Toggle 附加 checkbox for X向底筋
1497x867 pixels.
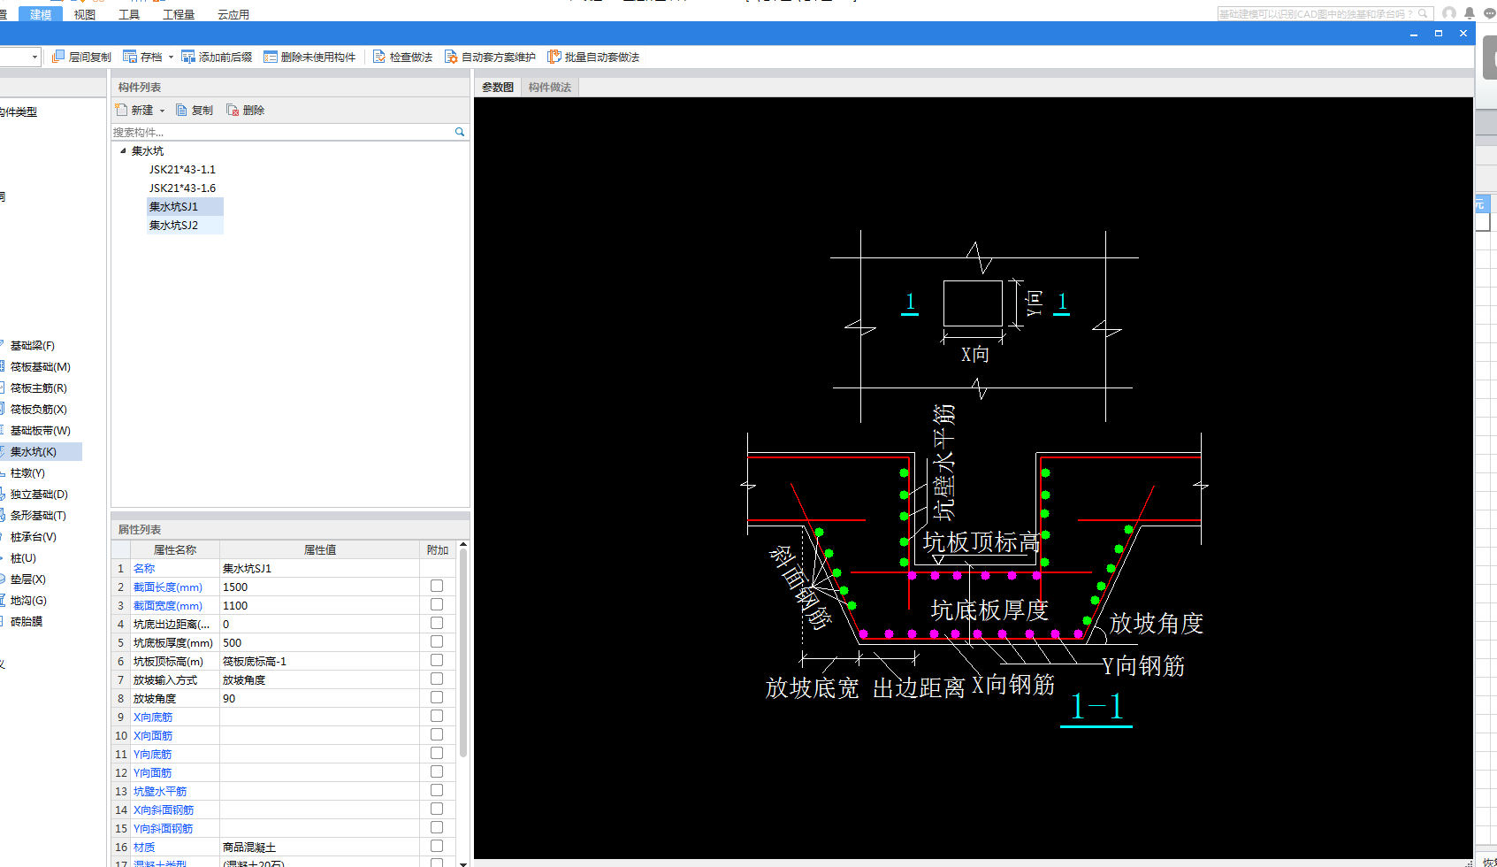click(x=437, y=716)
